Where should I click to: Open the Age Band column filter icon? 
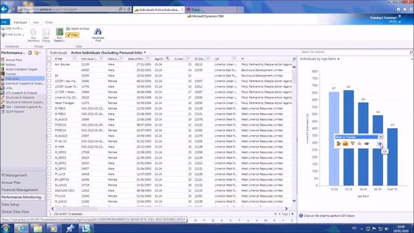[x=168, y=59]
